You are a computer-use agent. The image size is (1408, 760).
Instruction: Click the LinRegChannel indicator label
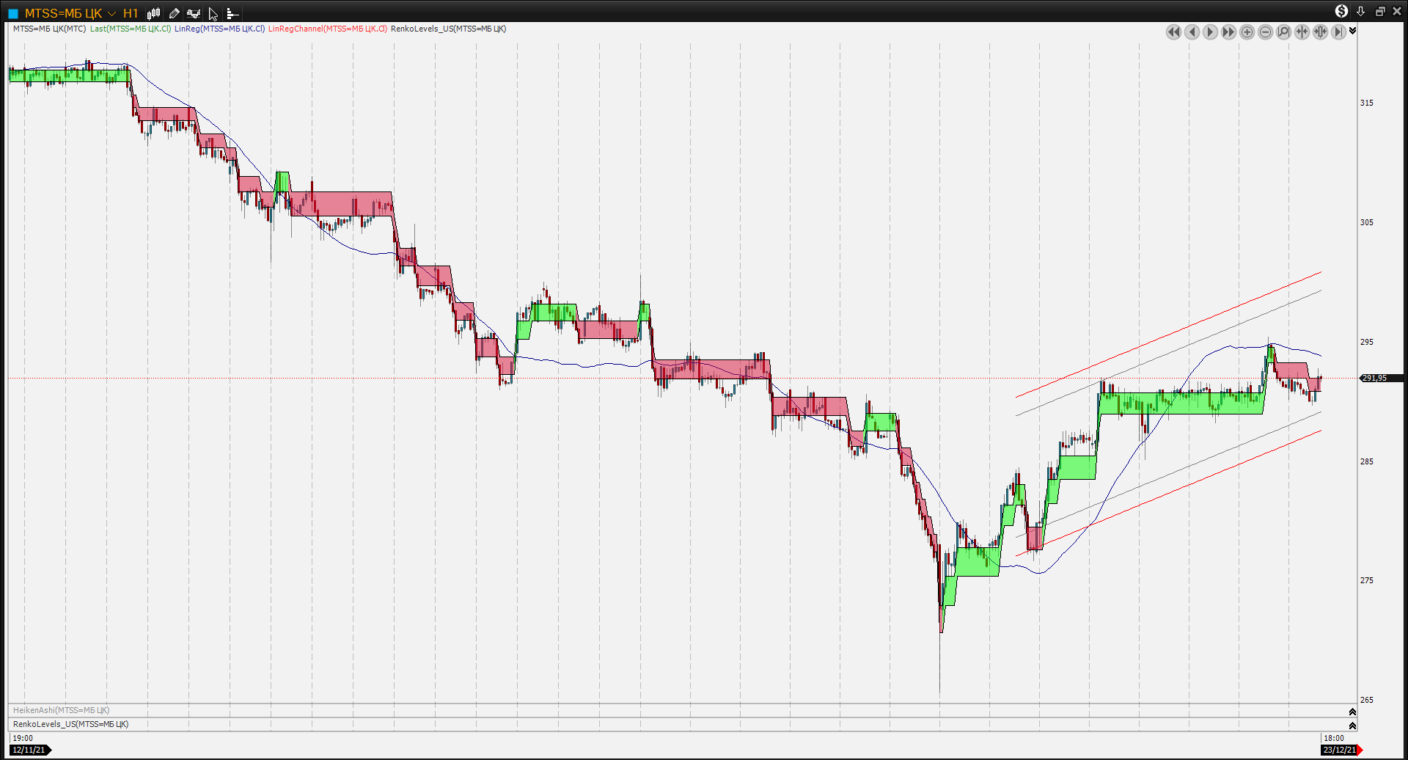click(327, 29)
